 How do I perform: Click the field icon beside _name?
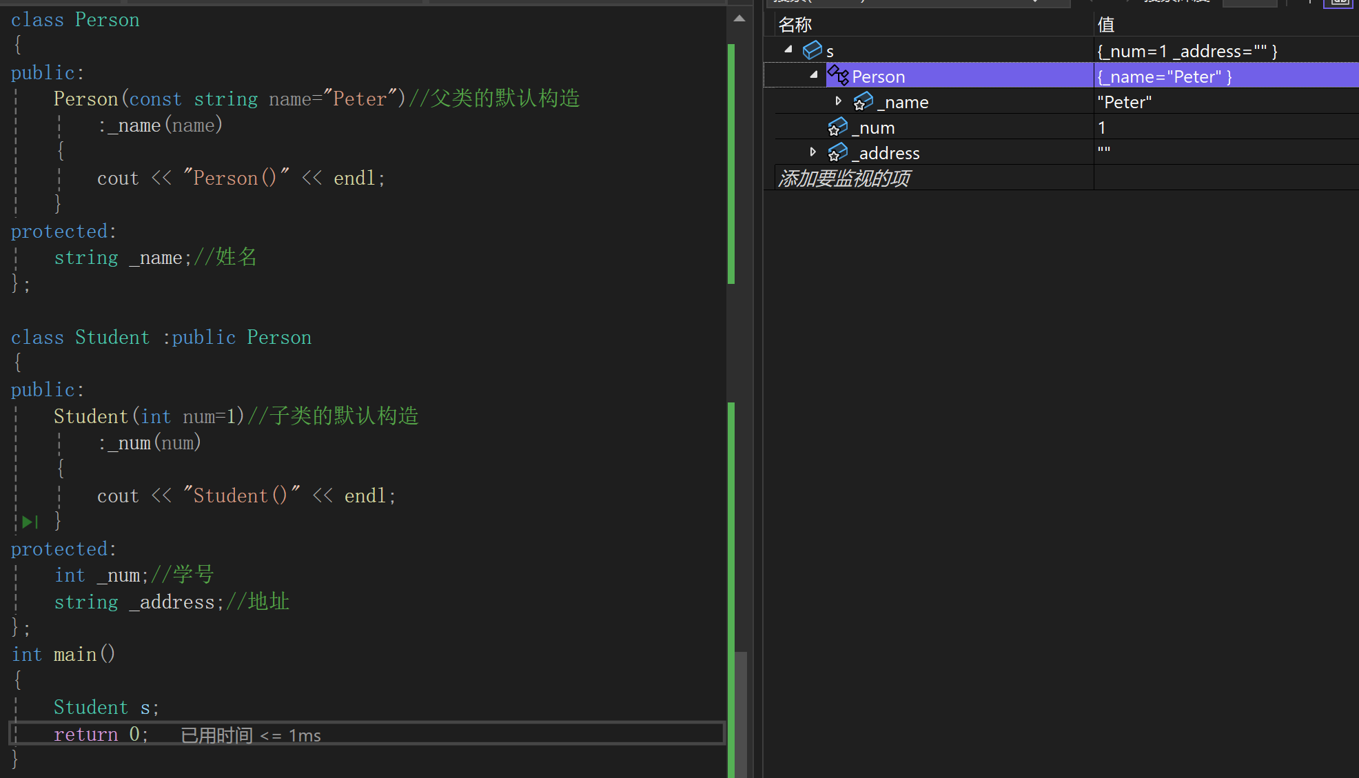(x=863, y=102)
